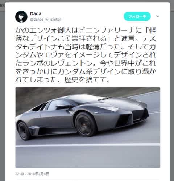
Task: Click dimmed overlay right of the tweet card
Action: [x=172, y=97]
